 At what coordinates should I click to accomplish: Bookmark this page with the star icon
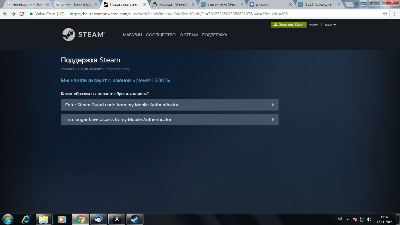pos(385,14)
